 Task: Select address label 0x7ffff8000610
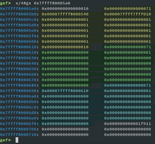pos(18,47)
